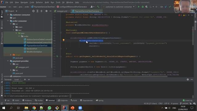
Task: Open pom.xml under order-consumer
Action: pyautogui.click(x=19, y=58)
